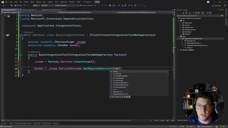
Task: Select Web.API project in Solution Explorer
Action: [187, 34]
